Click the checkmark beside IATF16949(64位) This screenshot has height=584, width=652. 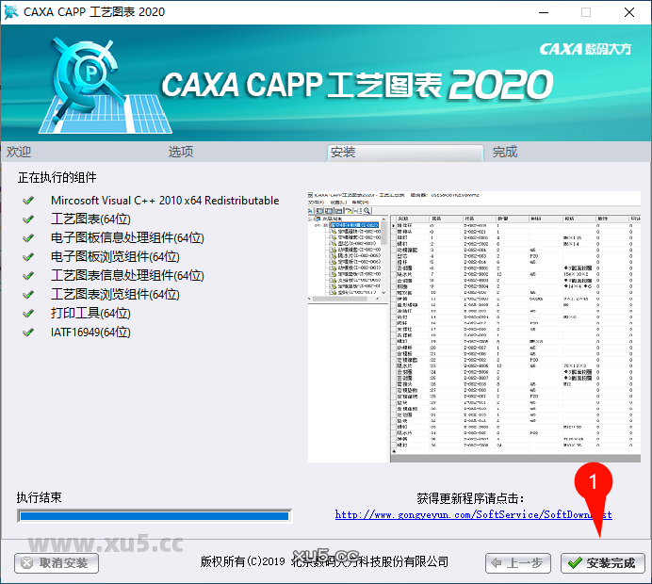[28, 333]
